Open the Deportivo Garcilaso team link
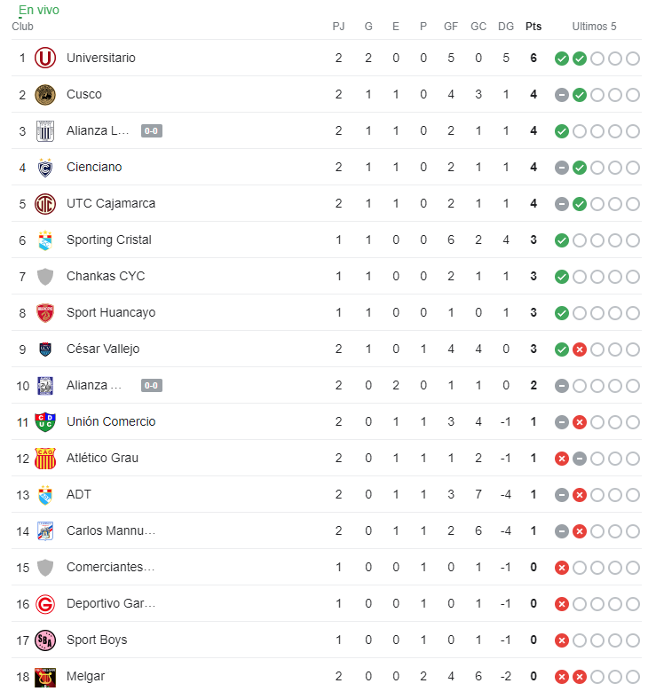 point(111,603)
